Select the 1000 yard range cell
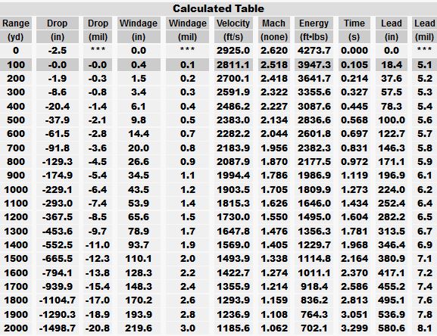Viewport: 437px width, 336px height. [16, 190]
